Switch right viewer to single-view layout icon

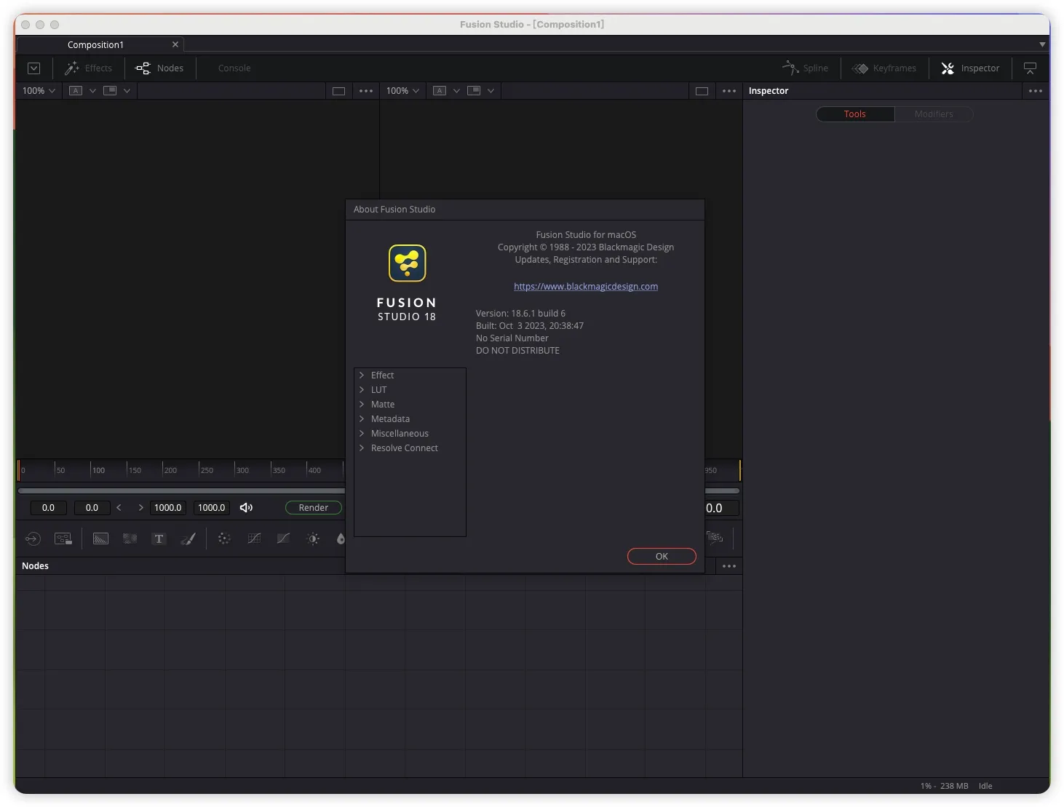(702, 91)
